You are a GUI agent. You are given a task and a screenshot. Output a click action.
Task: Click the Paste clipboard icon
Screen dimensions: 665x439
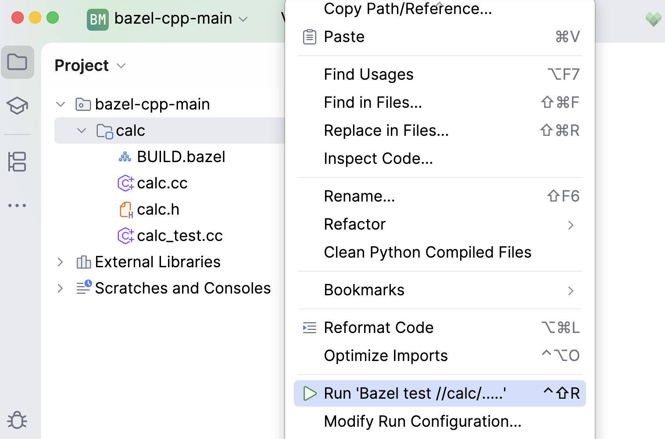click(x=310, y=37)
